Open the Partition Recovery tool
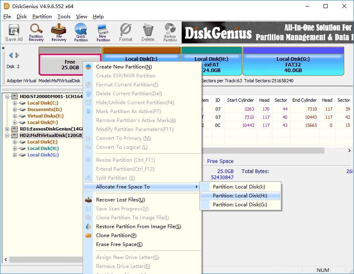 click(36, 32)
